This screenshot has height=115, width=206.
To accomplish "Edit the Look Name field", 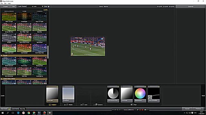I will tap(23, 109).
